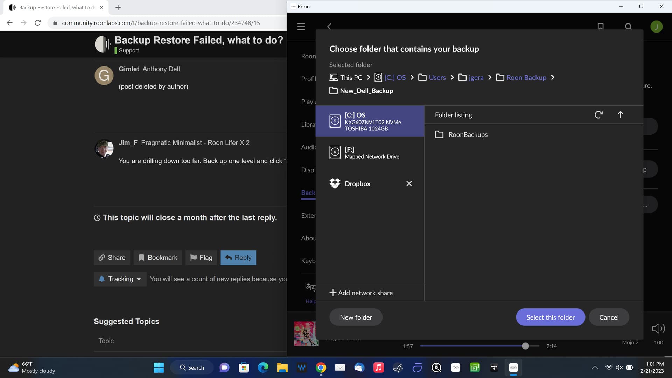Bookmark the forum topic

[158, 258]
